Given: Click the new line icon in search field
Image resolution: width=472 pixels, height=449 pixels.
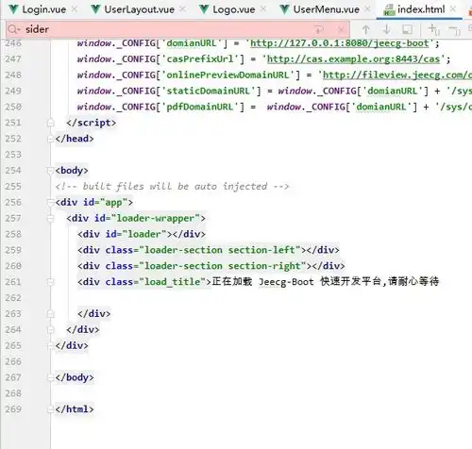Looking at the screenshot, I should pyautogui.click(x=319, y=30).
